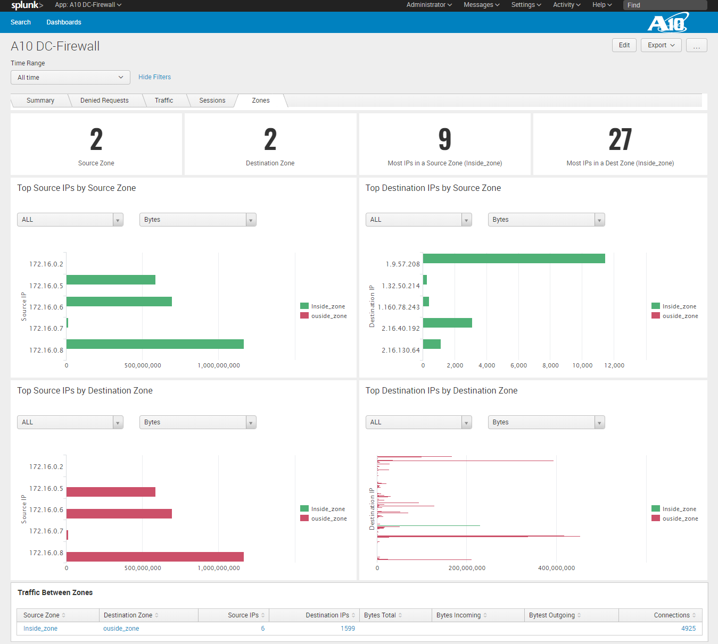Viewport: 718px width, 644px height.
Task: Click the Hide Filters link
Action: (x=154, y=77)
